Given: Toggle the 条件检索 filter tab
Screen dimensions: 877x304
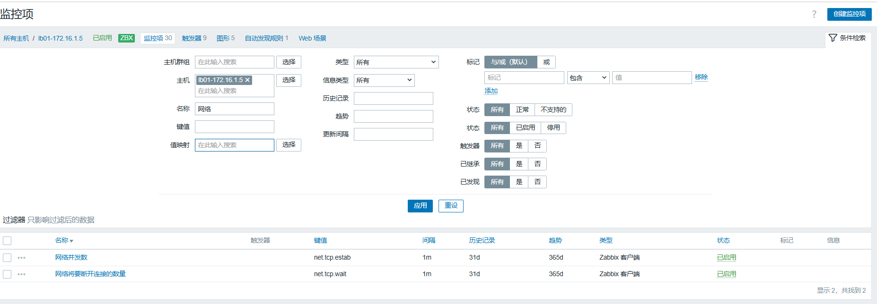Looking at the screenshot, I should (848, 38).
